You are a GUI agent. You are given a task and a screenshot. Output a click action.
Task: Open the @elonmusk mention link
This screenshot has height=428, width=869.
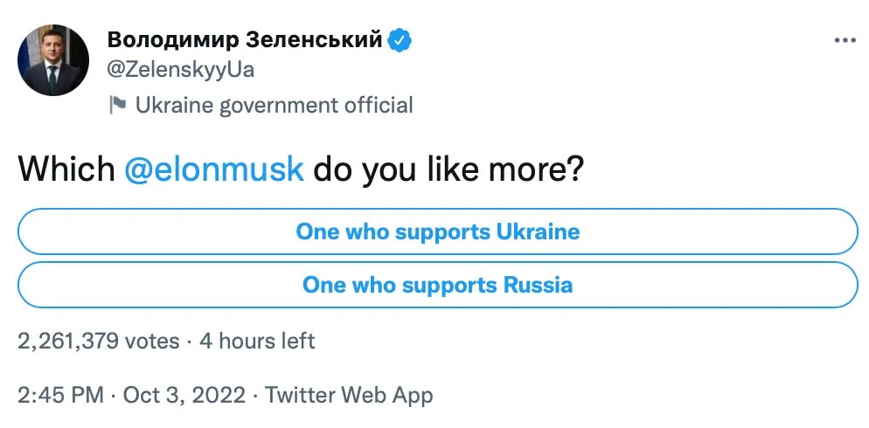[x=214, y=169]
